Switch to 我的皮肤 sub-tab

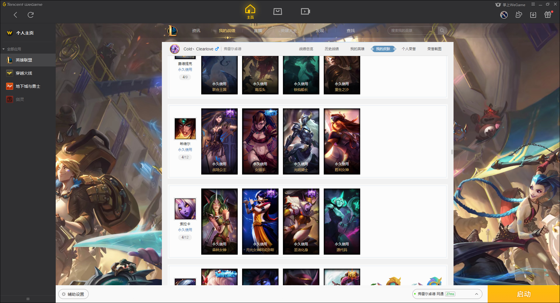click(x=383, y=49)
